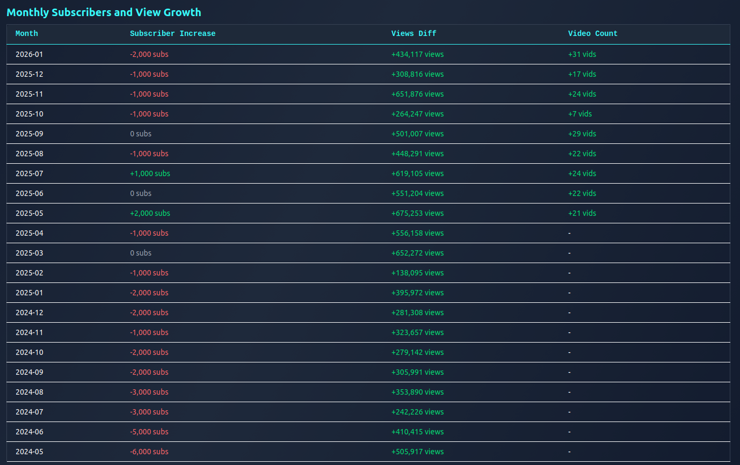Select the 2024-11 month cell
Viewport: 740px width, 465px height.
(x=29, y=332)
